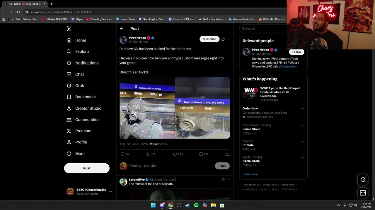Click the Profile person icon
Screen dimensions: 375x210
(69, 142)
